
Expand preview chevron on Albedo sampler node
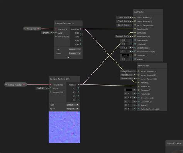[x=68, y=57]
